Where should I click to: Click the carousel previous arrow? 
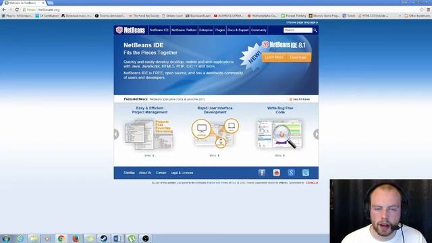(x=116, y=134)
